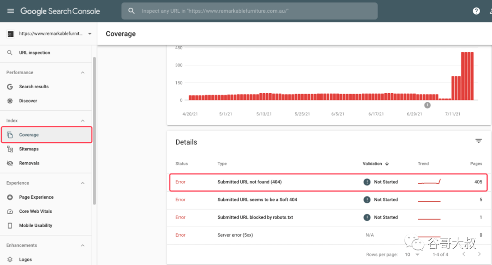
Task: Click the 404 row trend sparkline
Action: click(x=429, y=182)
